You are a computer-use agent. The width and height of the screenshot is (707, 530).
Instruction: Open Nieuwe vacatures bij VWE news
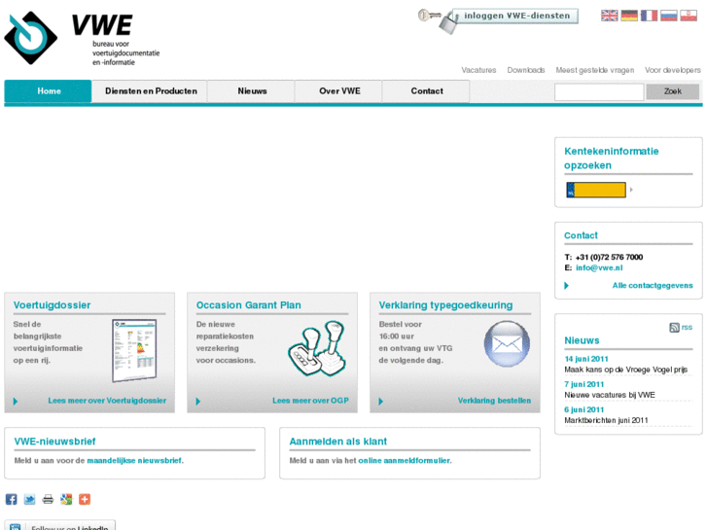(610, 395)
